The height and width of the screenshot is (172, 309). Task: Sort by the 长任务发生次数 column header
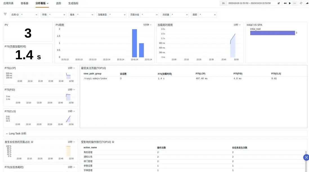pyautogui.click(x=240, y=148)
